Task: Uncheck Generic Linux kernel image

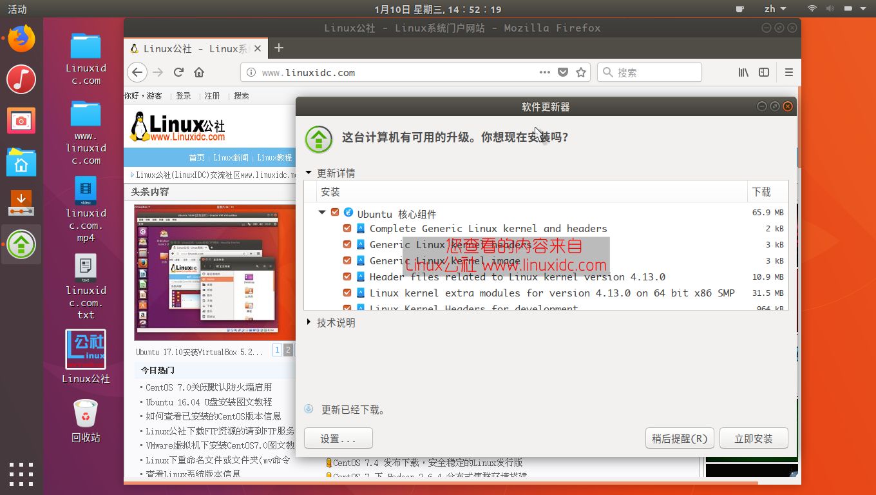Action: pos(347,260)
